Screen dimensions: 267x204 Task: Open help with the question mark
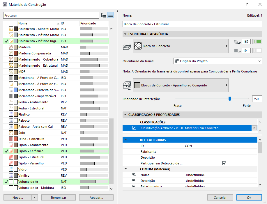(x=247, y=5)
